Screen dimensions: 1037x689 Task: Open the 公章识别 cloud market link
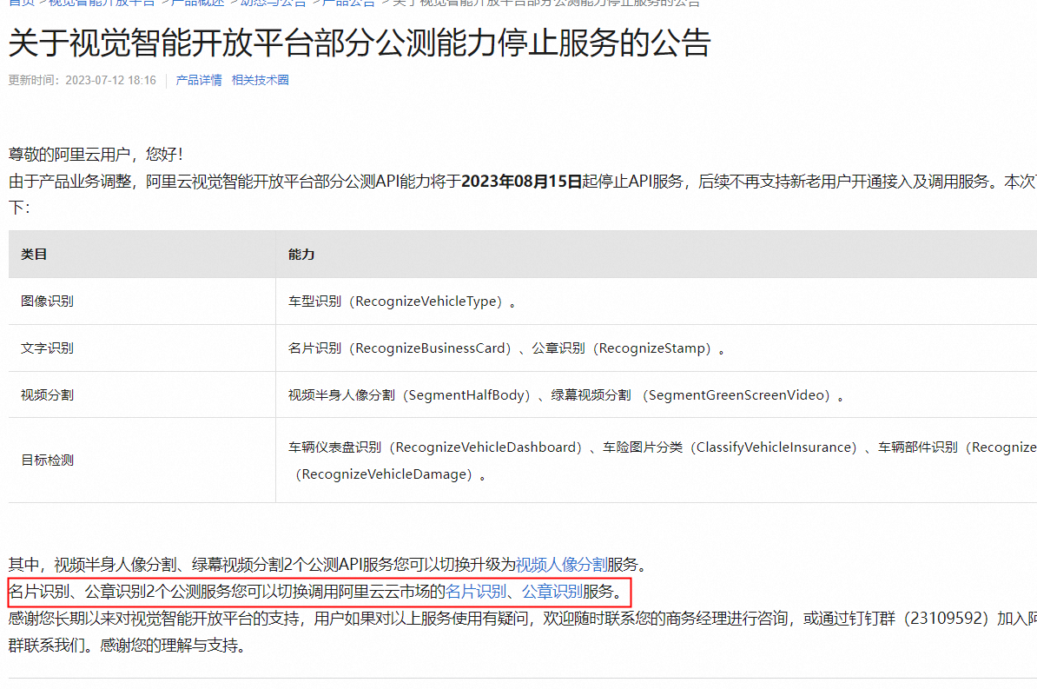point(552,592)
